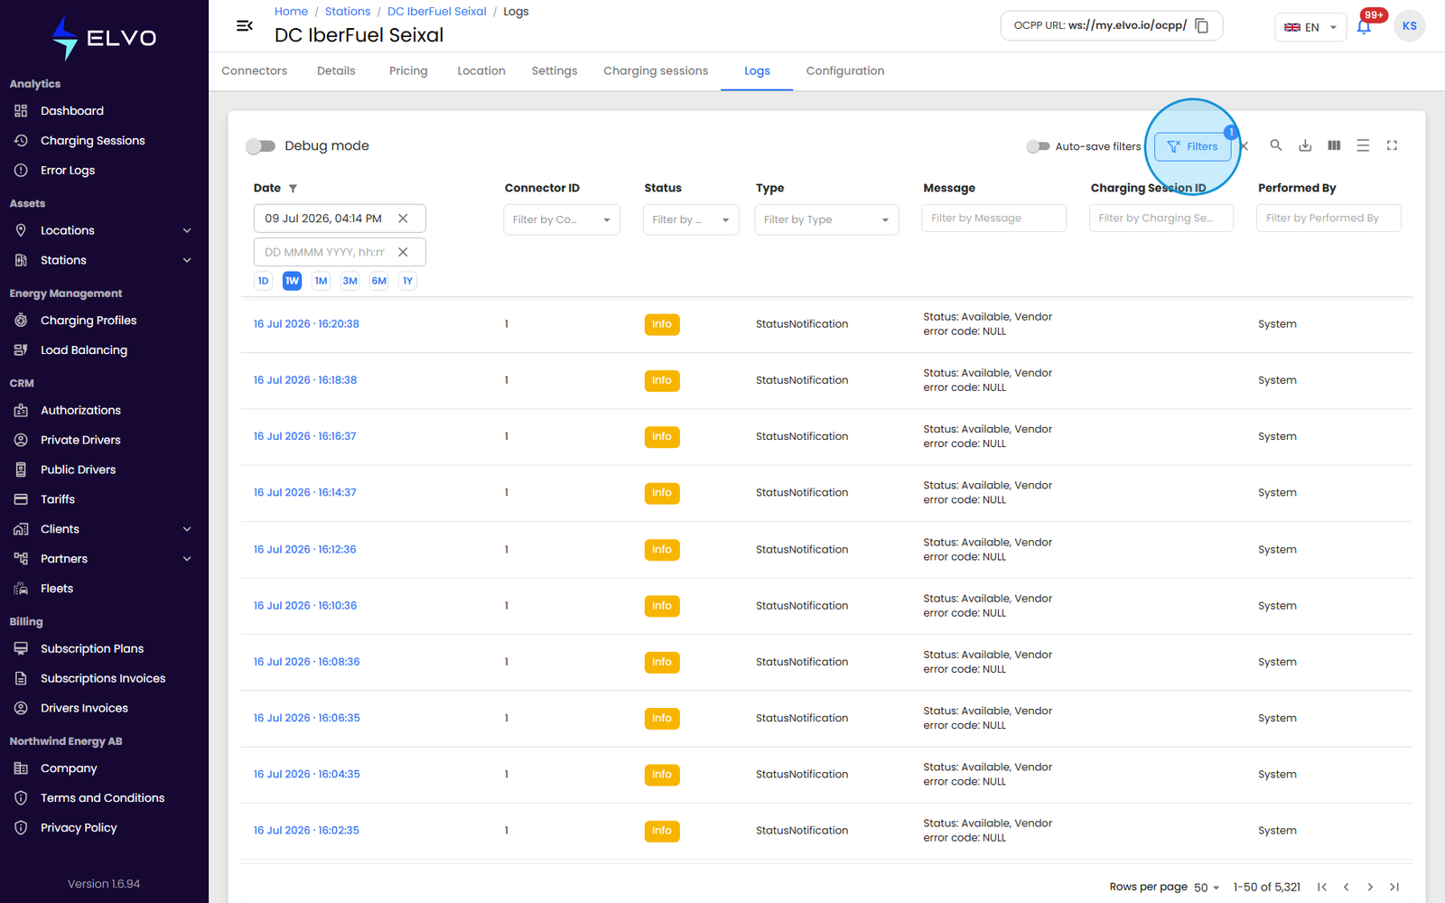Clear the end date field
The image size is (1445, 903).
point(403,252)
